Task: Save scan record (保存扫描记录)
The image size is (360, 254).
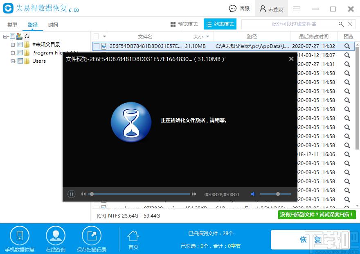Action: click(x=92, y=239)
